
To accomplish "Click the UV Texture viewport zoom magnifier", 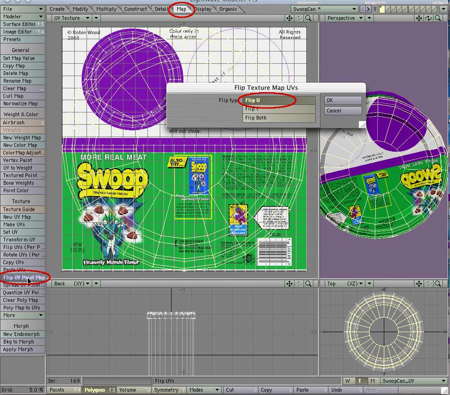I will [x=308, y=18].
